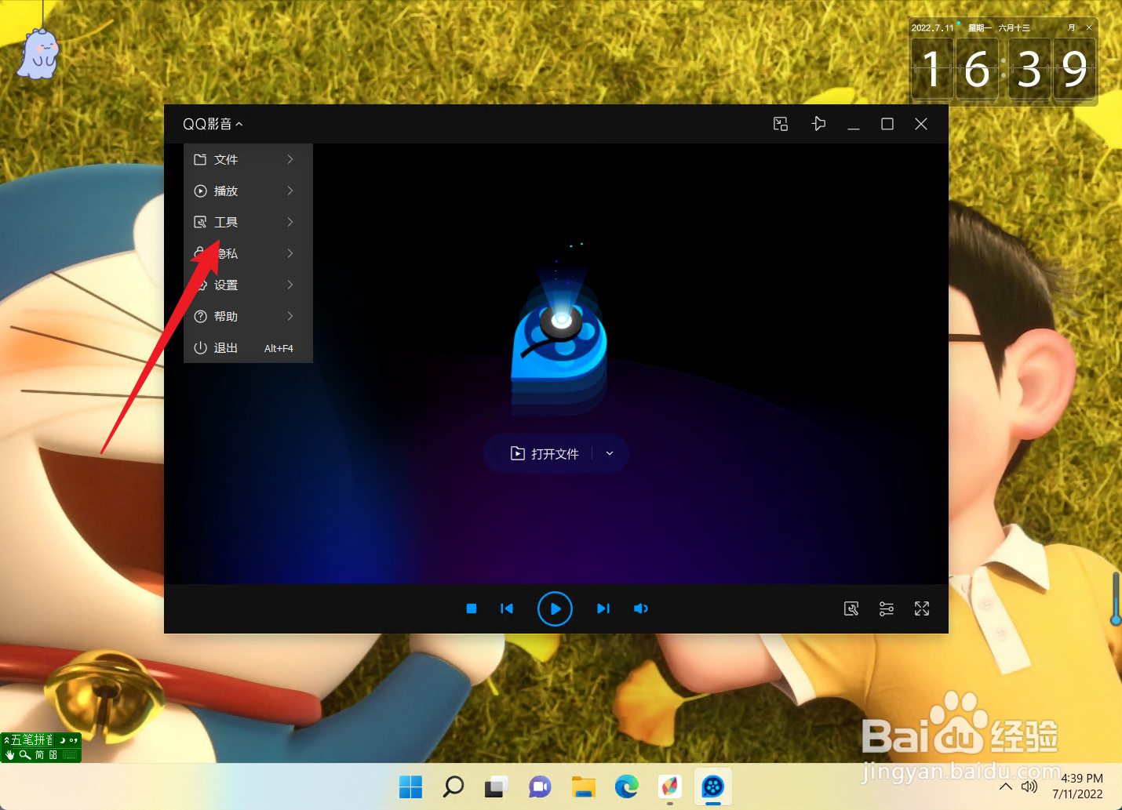Toggle punctuation mode on the input method bar
Viewport: 1122px width, 810px height.
click(74, 739)
